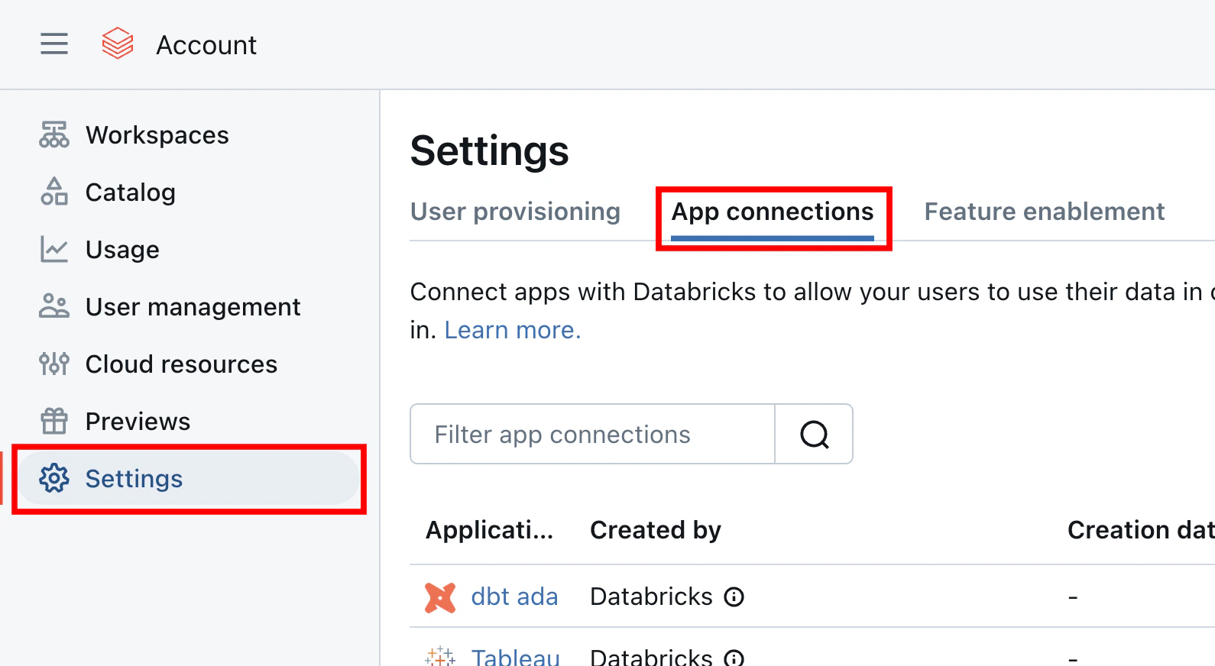Click the Workspaces sidebar icon
The height and width of the screenshot is (666, 1215).
[54, 134]
